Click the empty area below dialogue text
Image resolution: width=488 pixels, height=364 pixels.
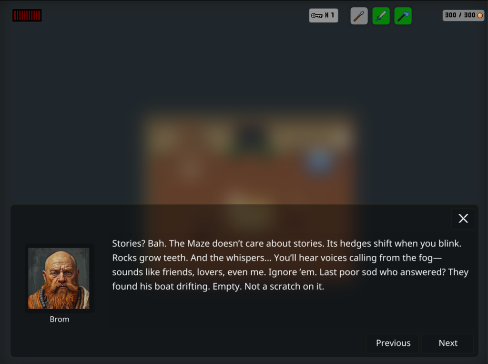291,310
